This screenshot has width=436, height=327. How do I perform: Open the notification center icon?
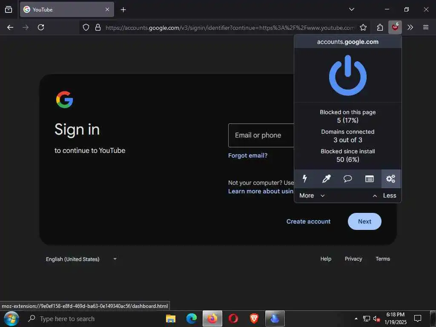[417, 318]
